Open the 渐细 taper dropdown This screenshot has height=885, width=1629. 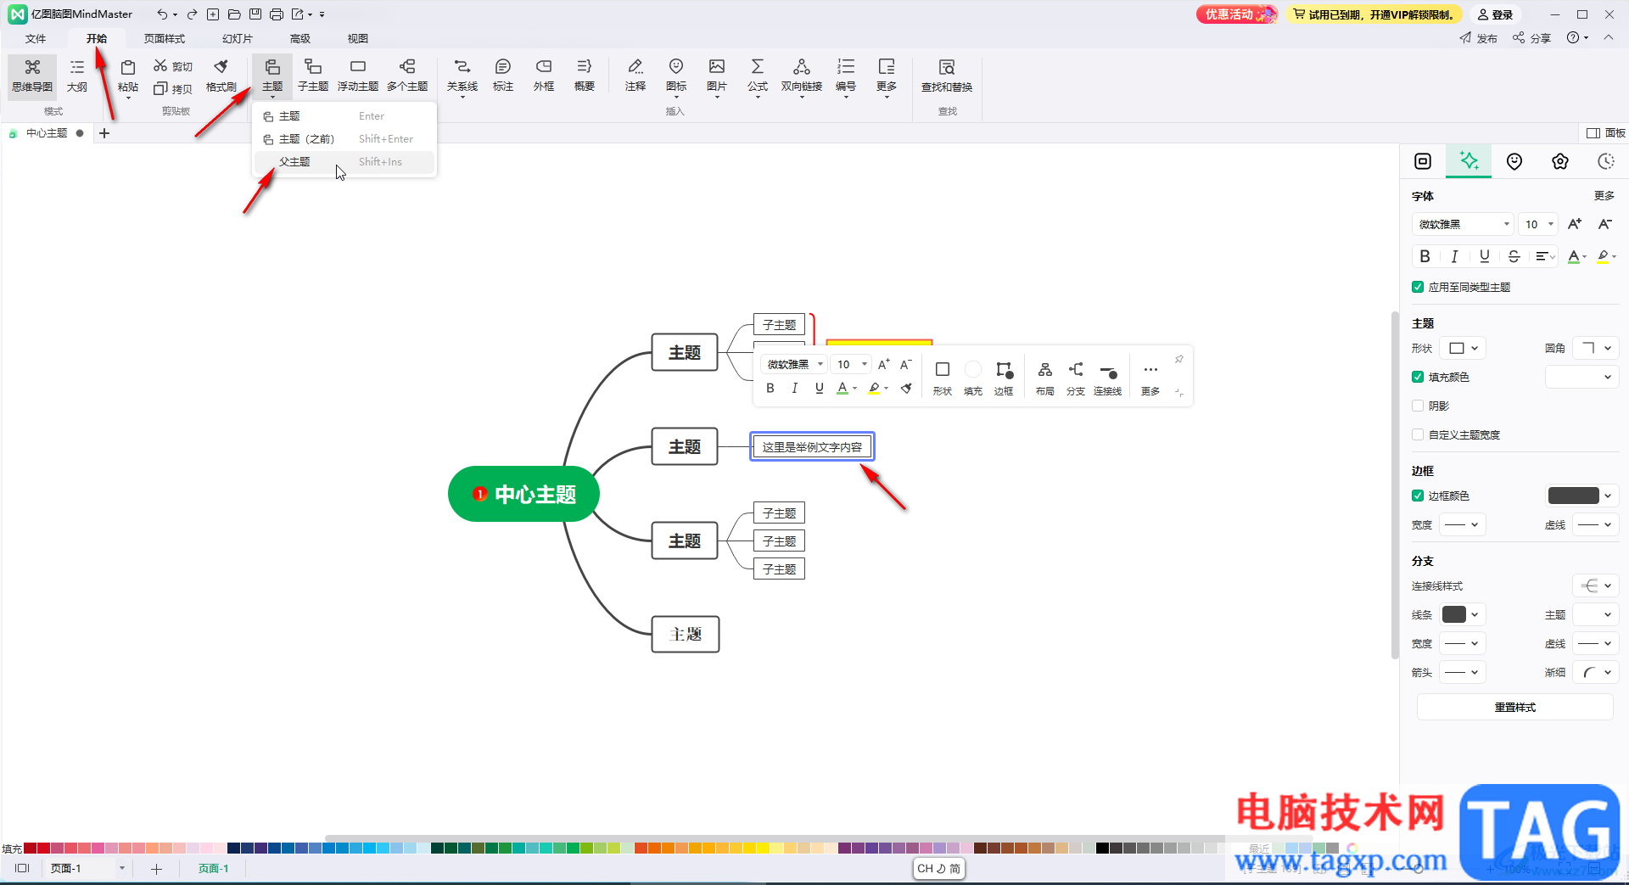[1596, 672]
